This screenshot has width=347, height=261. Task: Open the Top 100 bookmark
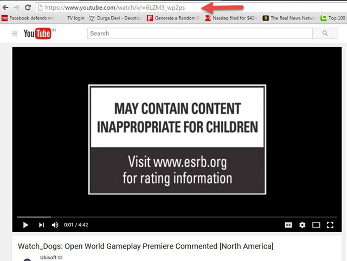click(x=333, y=18)
